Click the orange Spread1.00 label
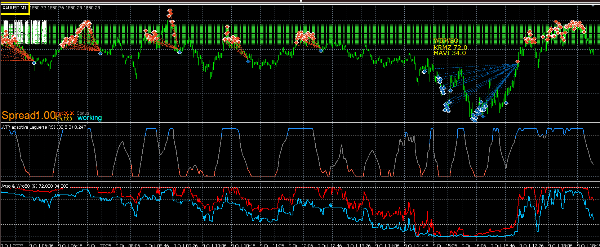This screenshot has height=247, width=600. pyautogui.click(x=28, y=115)
